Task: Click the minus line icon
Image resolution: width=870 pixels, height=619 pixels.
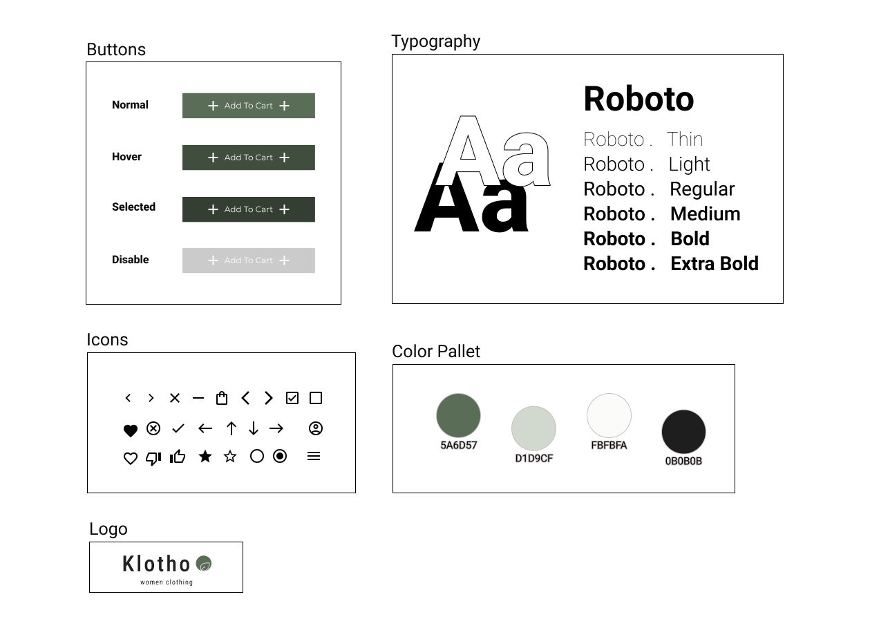Action: (198, 398)
